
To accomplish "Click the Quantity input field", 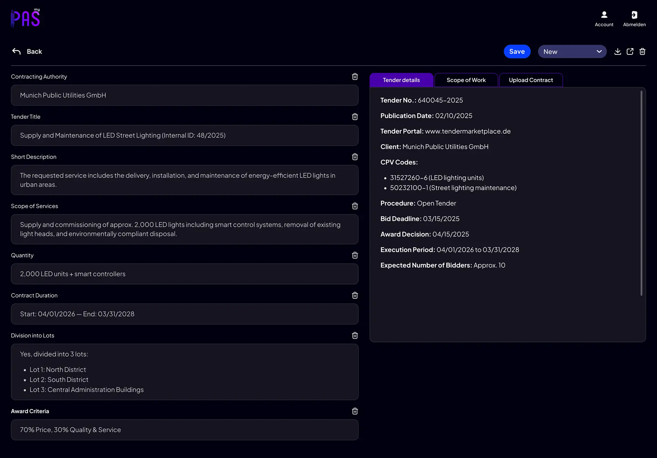I will pyautogui.click(x=185, y=274).
